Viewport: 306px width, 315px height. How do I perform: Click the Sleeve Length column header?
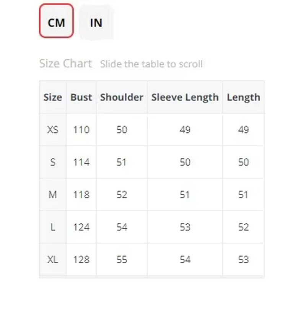coord(185,98)
